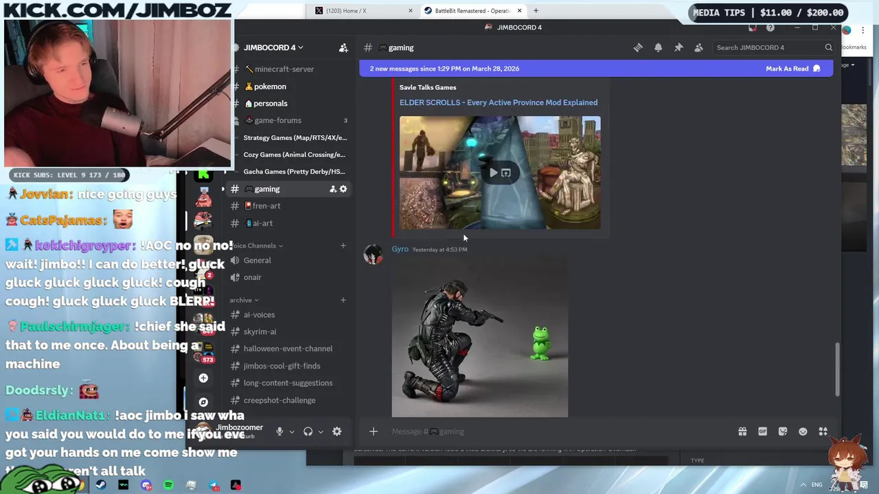Open attachment plus button in message bar

click(x=374, y=432)
